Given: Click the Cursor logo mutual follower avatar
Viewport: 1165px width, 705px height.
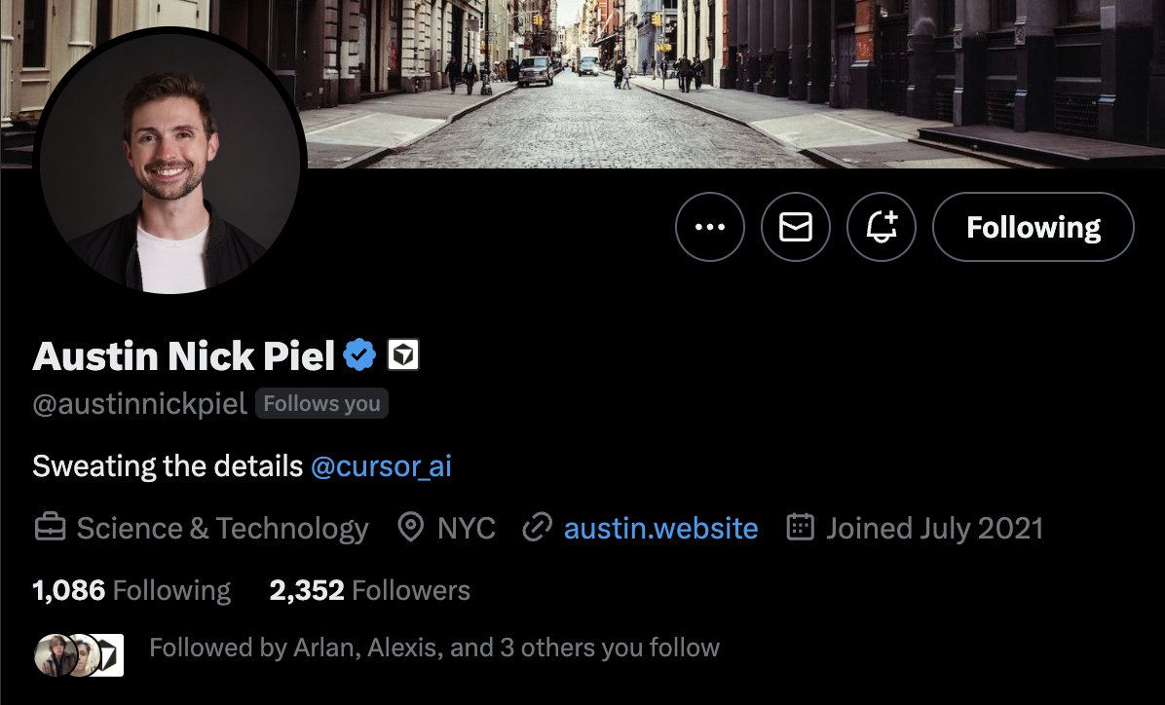Looking at the screenshot, I should (x=110, y=655).
